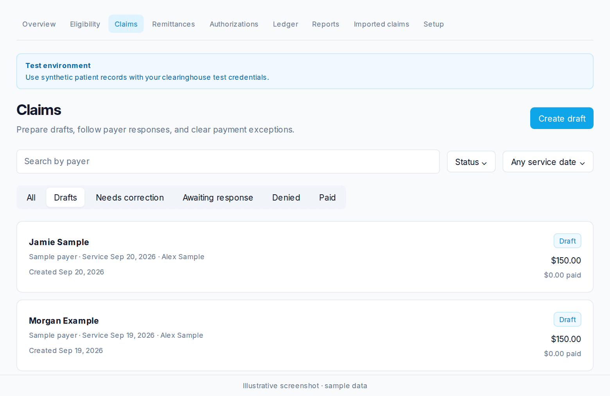Open the Ledger tab

285,24
